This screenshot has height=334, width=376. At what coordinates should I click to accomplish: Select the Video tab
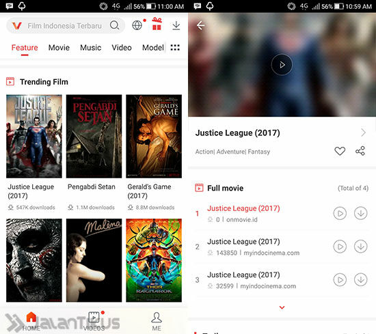pos(122,47)
